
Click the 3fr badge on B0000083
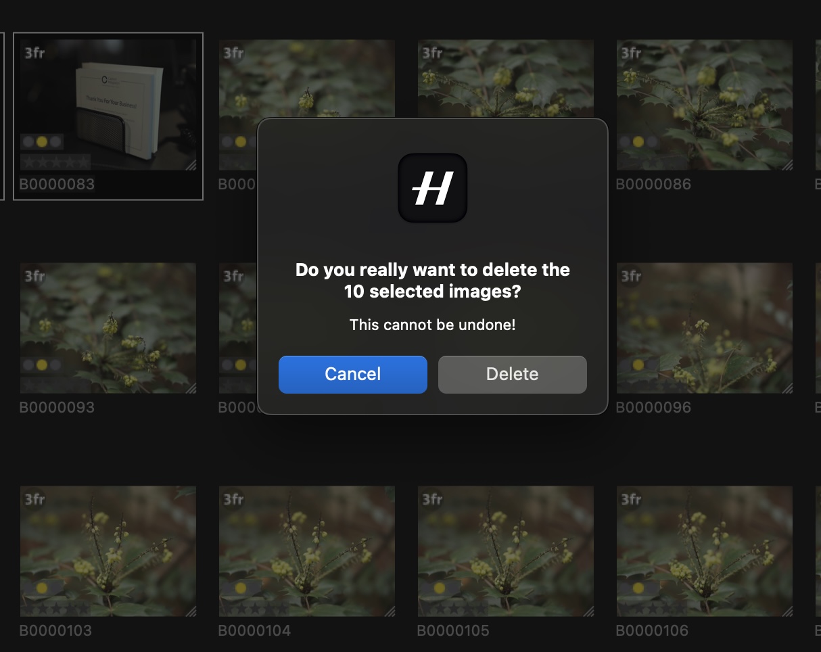tap(34, 53)
